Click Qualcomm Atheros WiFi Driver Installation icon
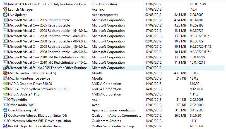The image size is (226, 129). coord(5,121)
